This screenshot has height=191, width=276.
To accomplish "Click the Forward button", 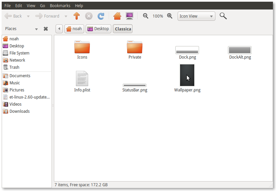I will click(47, 16).
